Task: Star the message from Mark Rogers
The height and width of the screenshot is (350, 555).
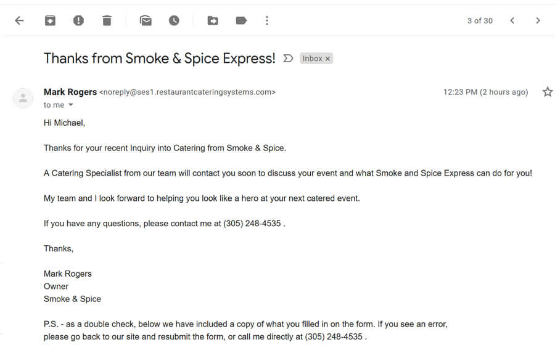Action: click(548, 92)
